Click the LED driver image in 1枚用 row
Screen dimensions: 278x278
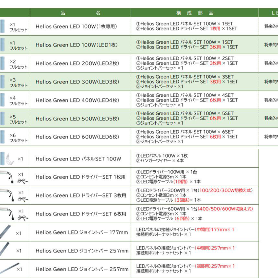click(7, 176)
